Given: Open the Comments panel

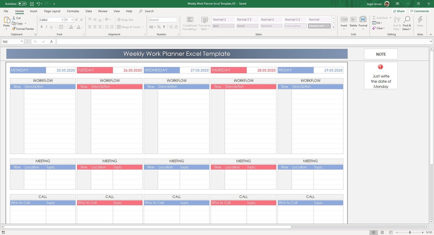Looking at the screenshot, I should pos(420,11).
